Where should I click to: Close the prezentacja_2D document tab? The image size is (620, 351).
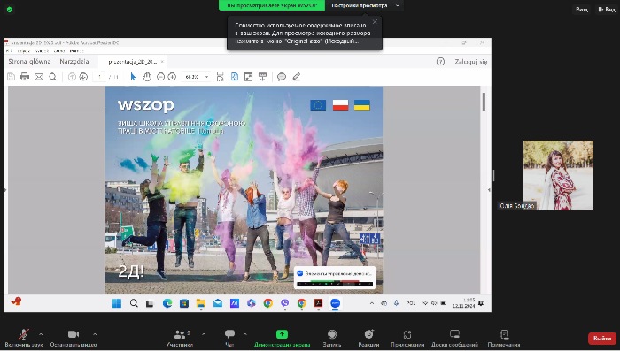coord(162,62)
